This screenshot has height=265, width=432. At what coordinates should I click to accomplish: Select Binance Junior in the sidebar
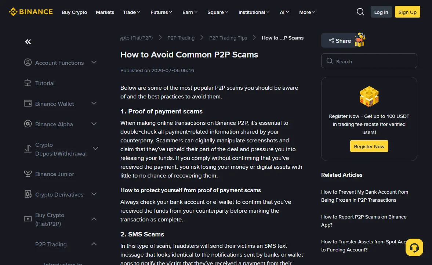coord(55,174)
